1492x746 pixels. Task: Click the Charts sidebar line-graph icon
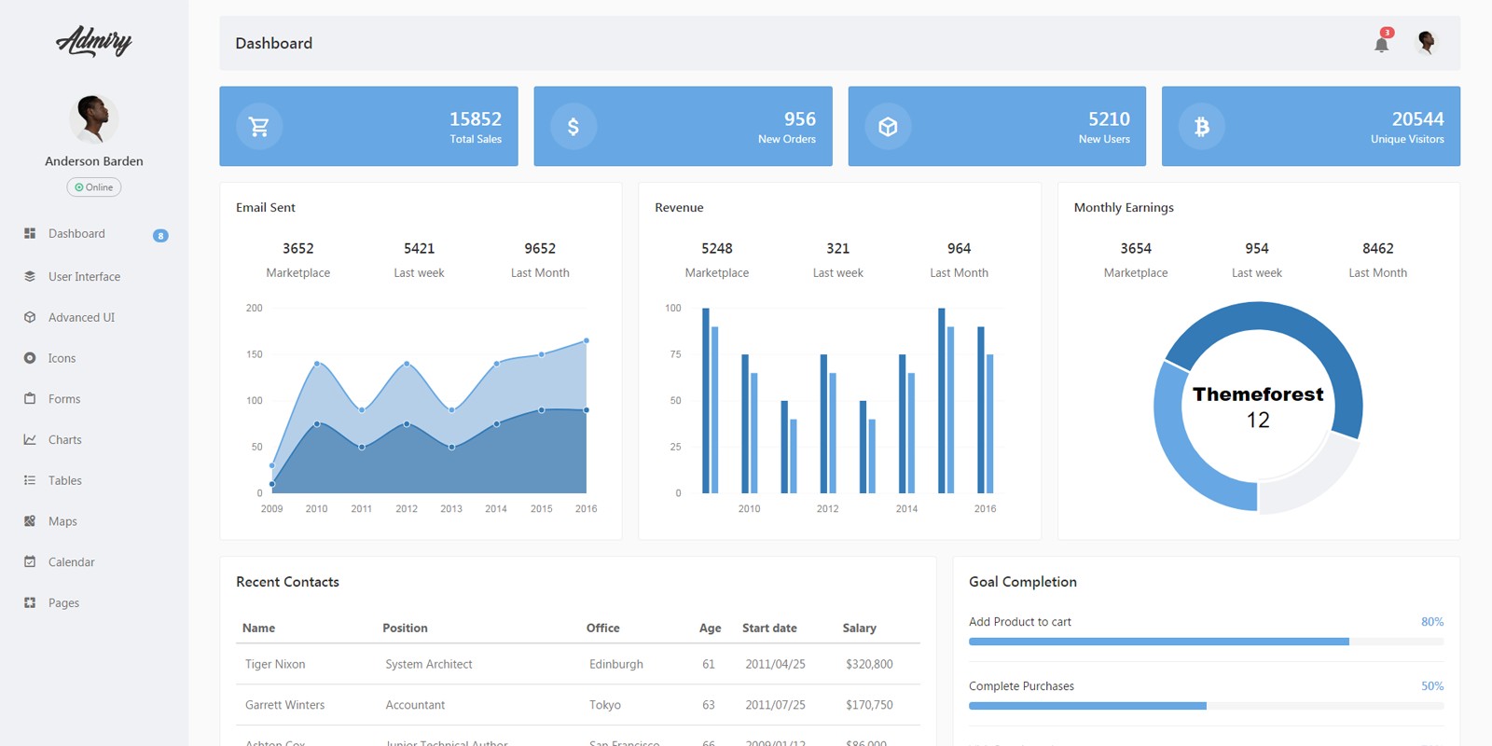(30, 439)
